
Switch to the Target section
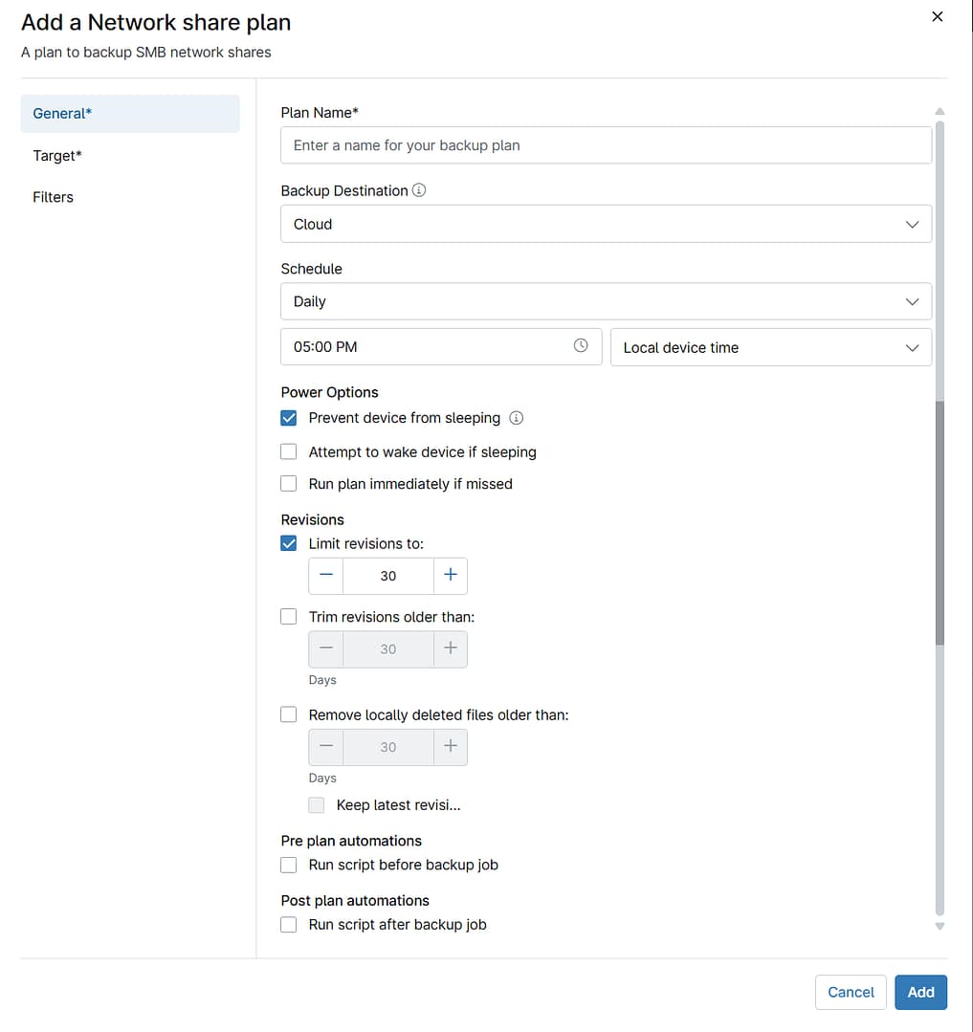pos(57,155)
